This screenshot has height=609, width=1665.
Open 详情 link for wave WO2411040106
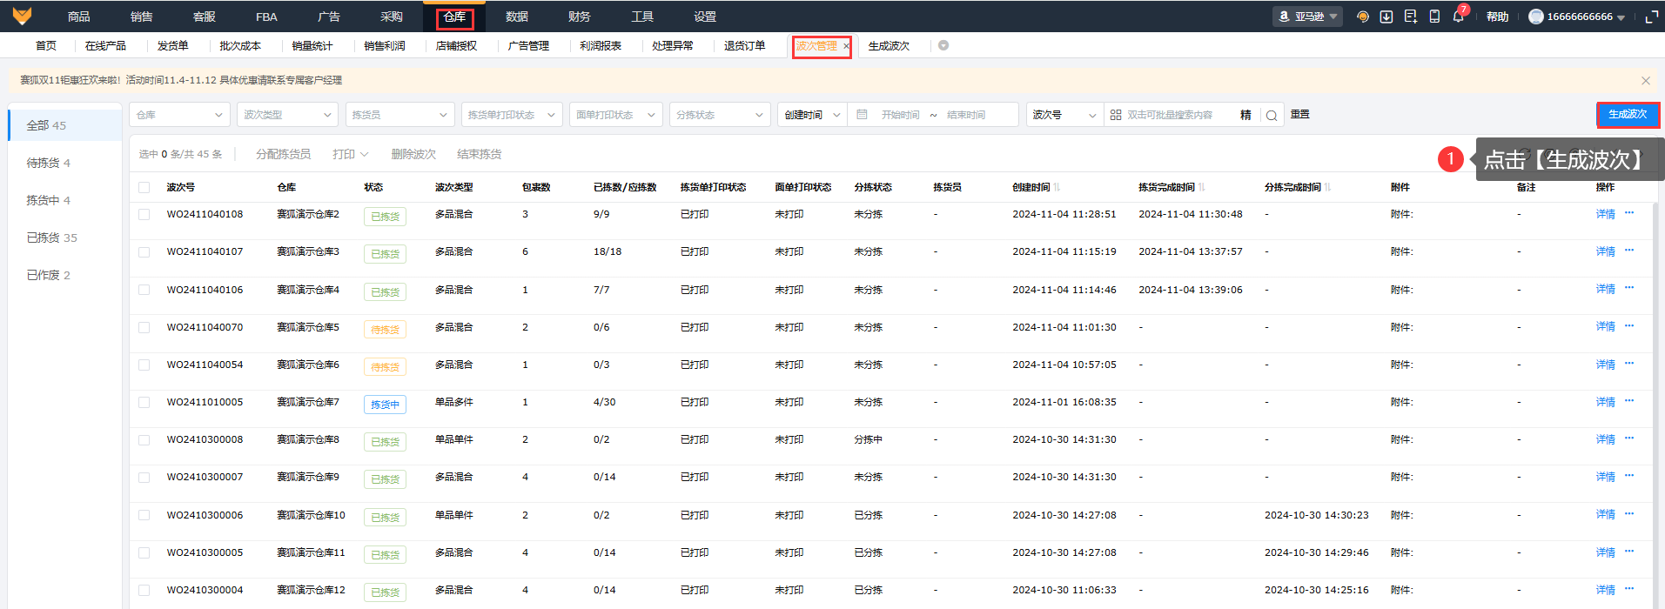coord(1605,289)
